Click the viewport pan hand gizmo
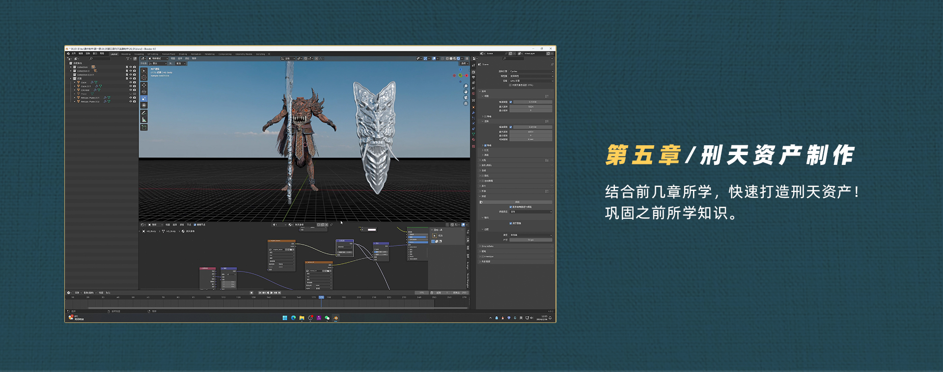 point(466,92)
